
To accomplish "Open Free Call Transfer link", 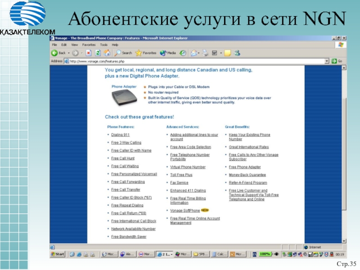I will click(x=126, y=189).
